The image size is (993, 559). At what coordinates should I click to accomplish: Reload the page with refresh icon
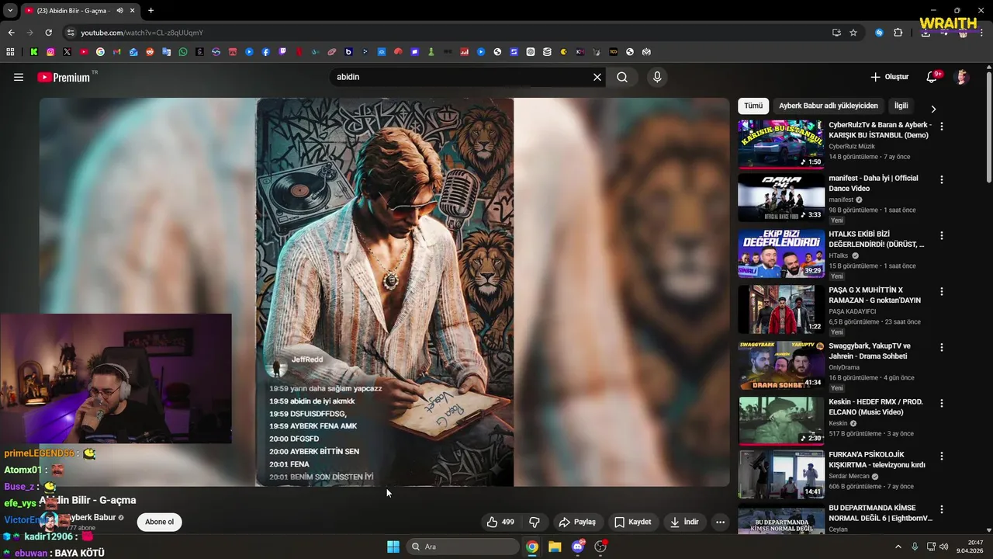coord(48,33)
